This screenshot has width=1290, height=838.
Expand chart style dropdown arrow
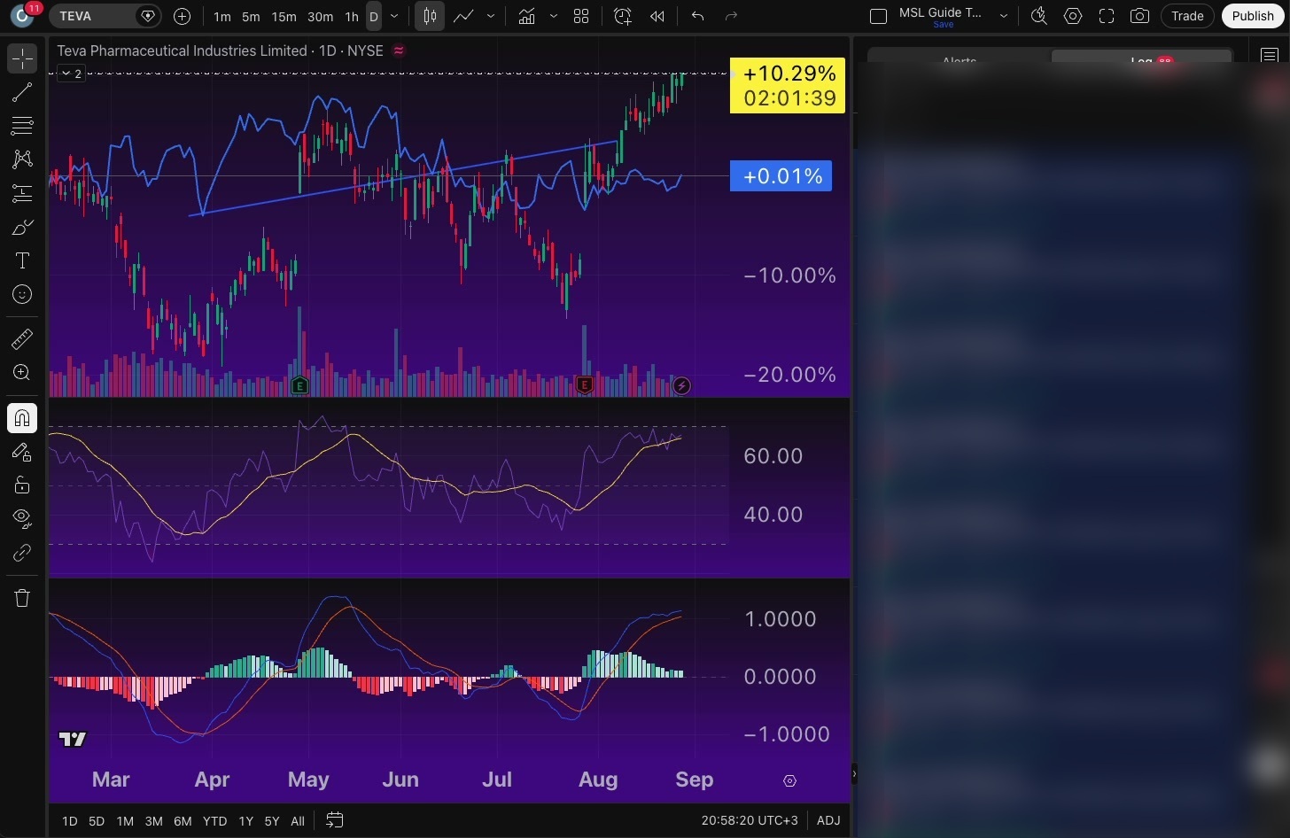(491, 16)
